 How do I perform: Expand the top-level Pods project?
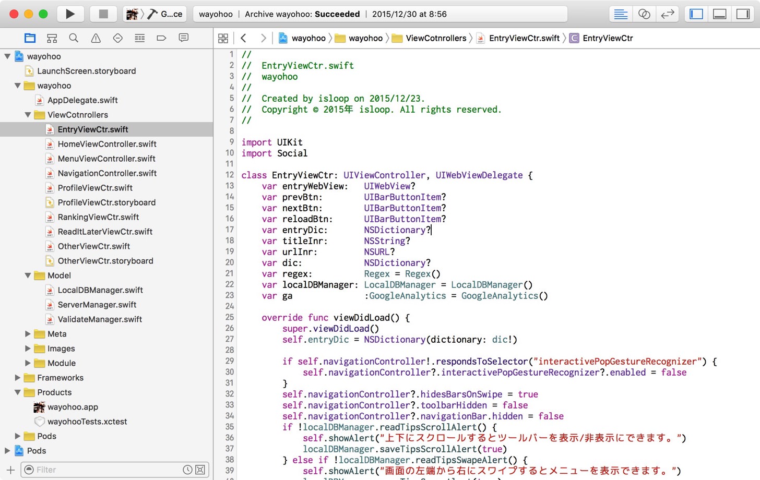click(x=7, y=451)
